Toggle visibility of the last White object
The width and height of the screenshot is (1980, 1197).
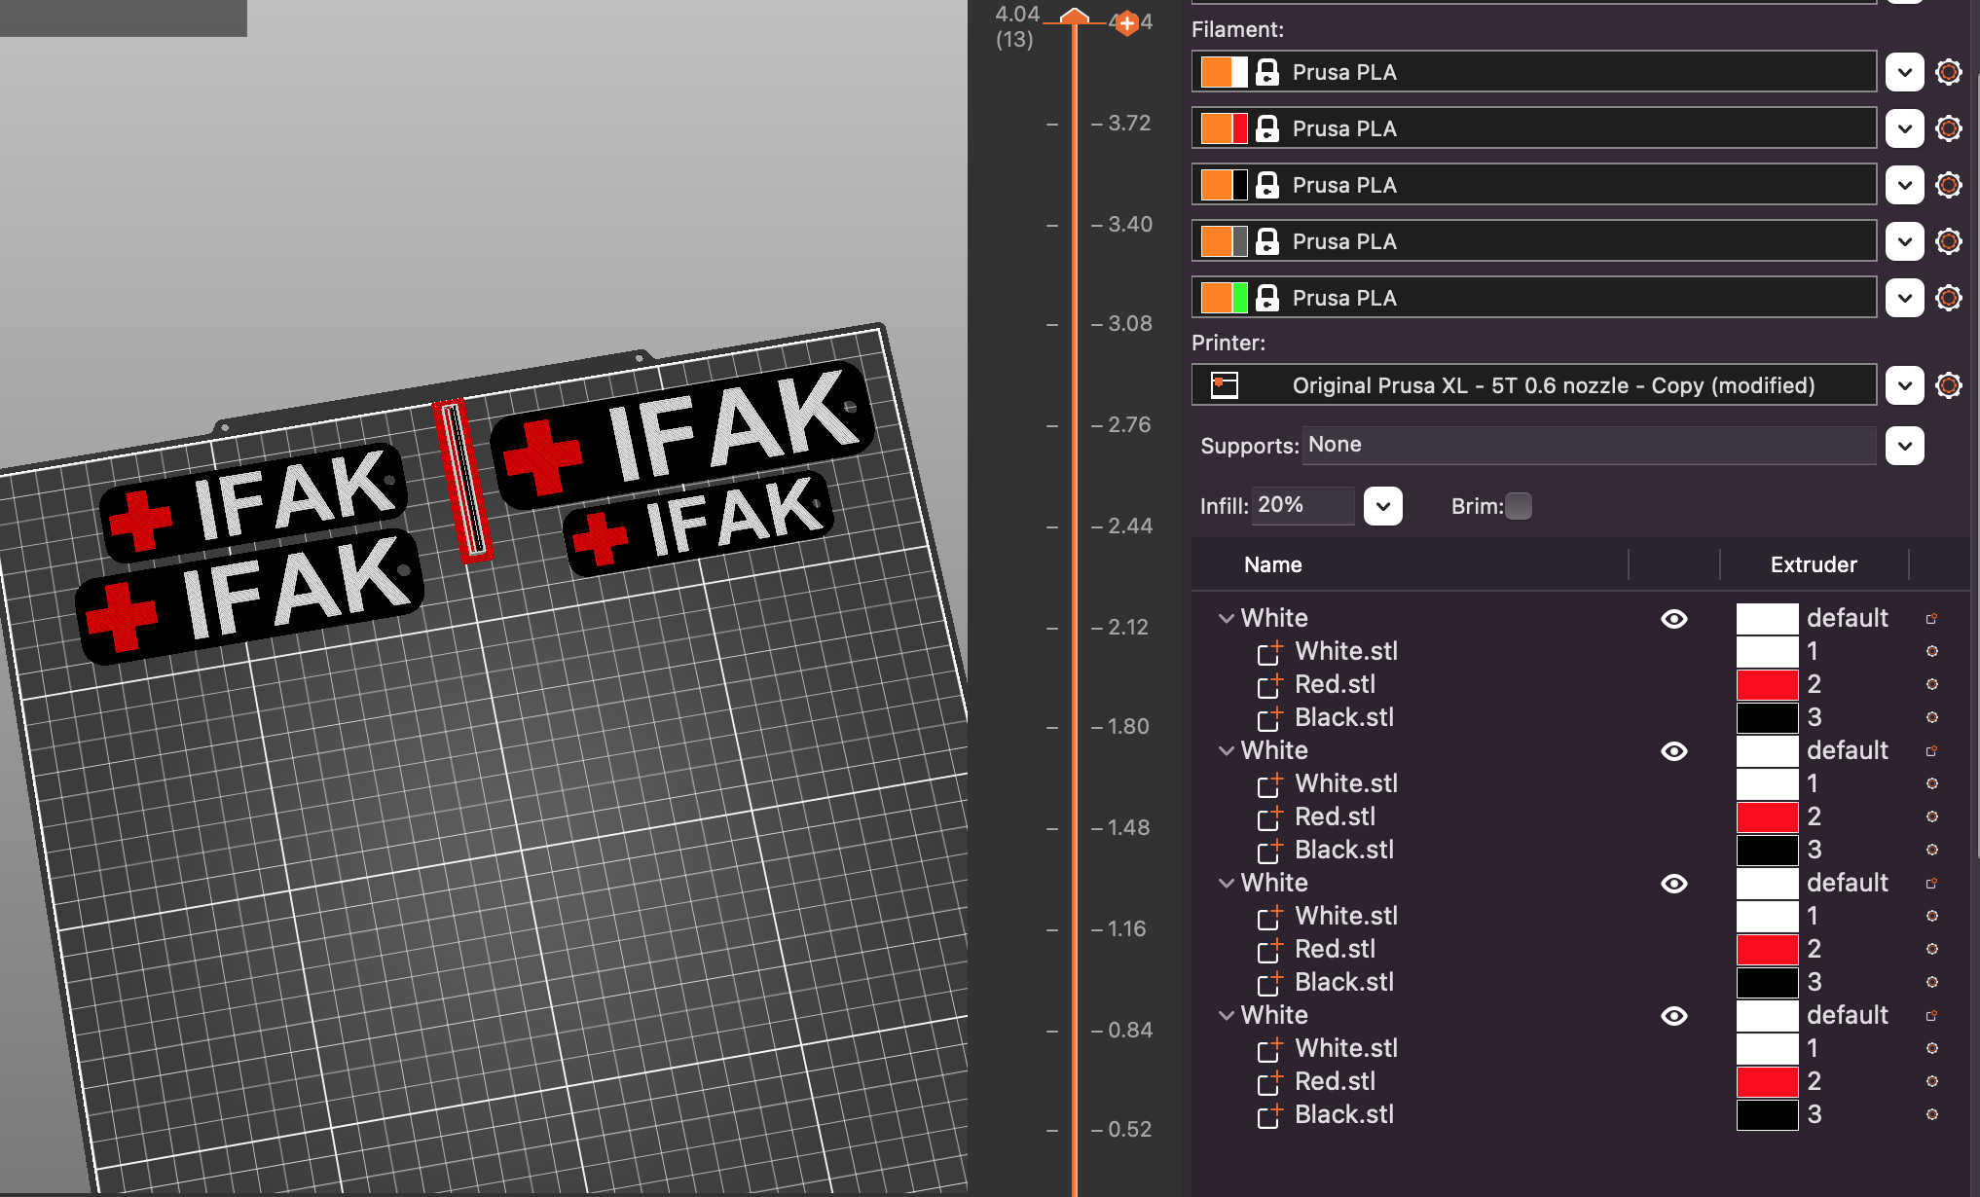(x=1673, y=1016)
